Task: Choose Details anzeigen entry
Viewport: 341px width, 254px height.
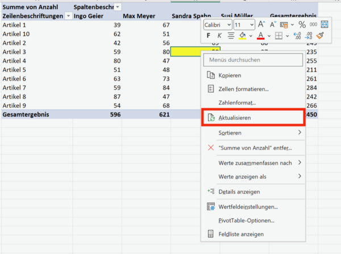Action: tap(253, 192)
